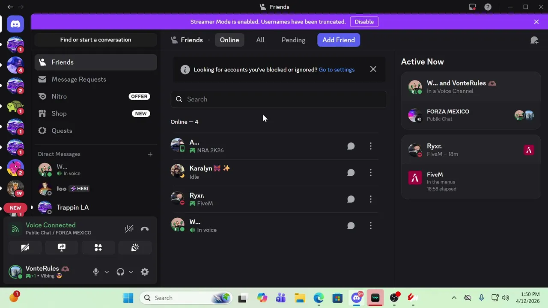Message W... in voice via chat icon

pos(351,226)
